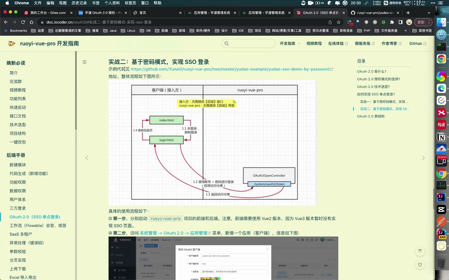Open 有道 app from the dock
449x280 pixels.
tap(441, 125)
